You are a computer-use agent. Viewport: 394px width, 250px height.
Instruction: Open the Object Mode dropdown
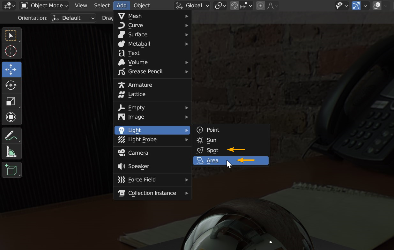(x=44, y=5)
